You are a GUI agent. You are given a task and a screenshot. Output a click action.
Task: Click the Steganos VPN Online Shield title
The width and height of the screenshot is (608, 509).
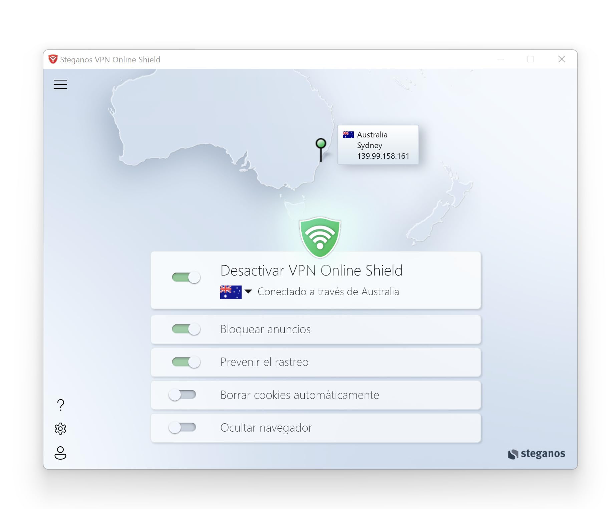[110, 60]
